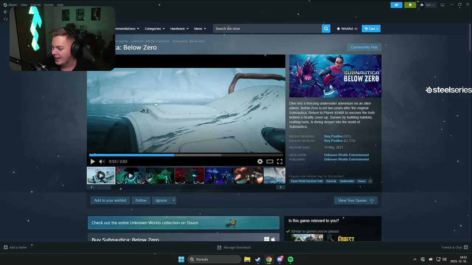Open the Steam menu

tap(13, 5)
